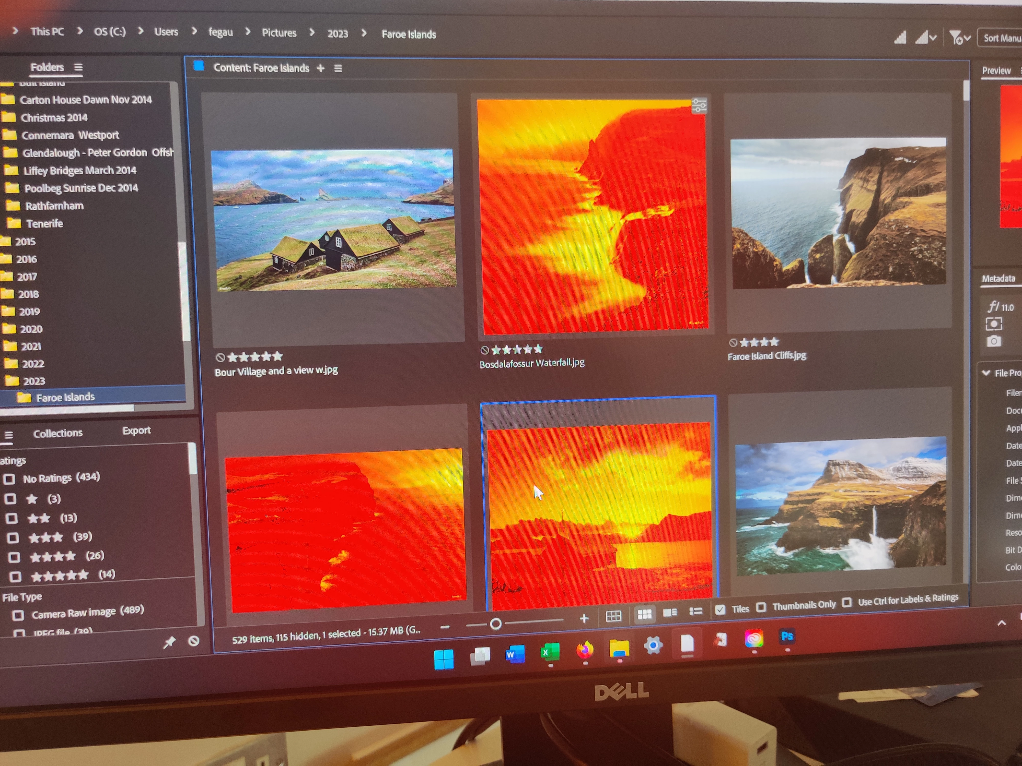Image resolution: width=1022 pixels, height=766 pixels.
Task: Switch to details view icon
Action: point(670,613)
